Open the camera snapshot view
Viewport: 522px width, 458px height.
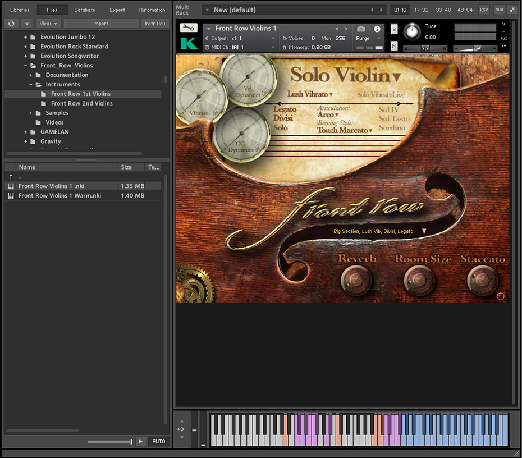pyautogui.click(x=361, y=29)
